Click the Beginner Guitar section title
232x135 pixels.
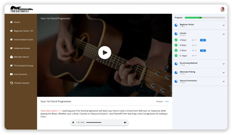(187, 24)
